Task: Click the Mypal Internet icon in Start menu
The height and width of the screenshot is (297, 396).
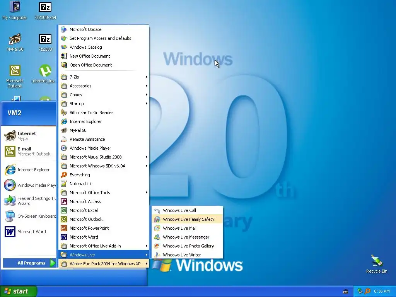Action: (10, 136)
